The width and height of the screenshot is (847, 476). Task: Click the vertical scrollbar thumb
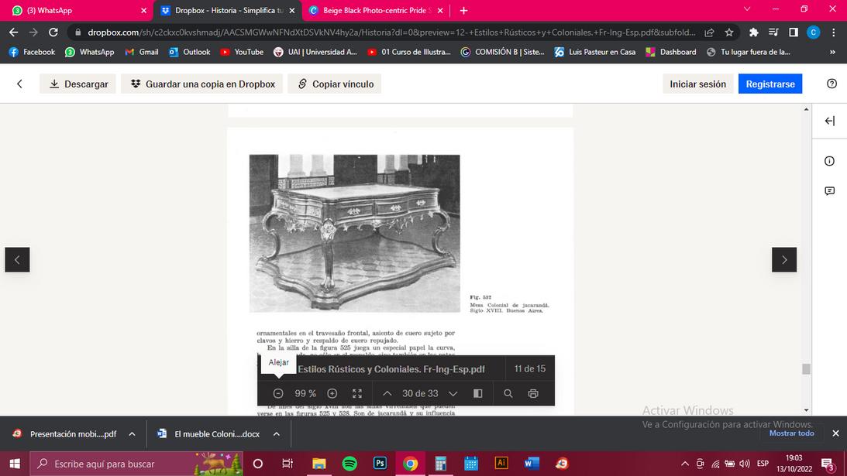[x=806, y=369]
